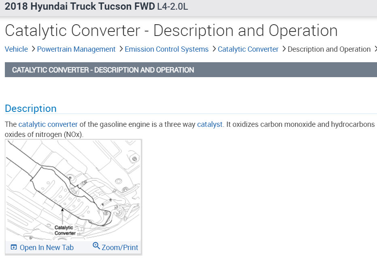The height and width of the screenshot is (267, 377).
Task: Open the catalytic converter diagram thumbnail
Action: (73, 190)
